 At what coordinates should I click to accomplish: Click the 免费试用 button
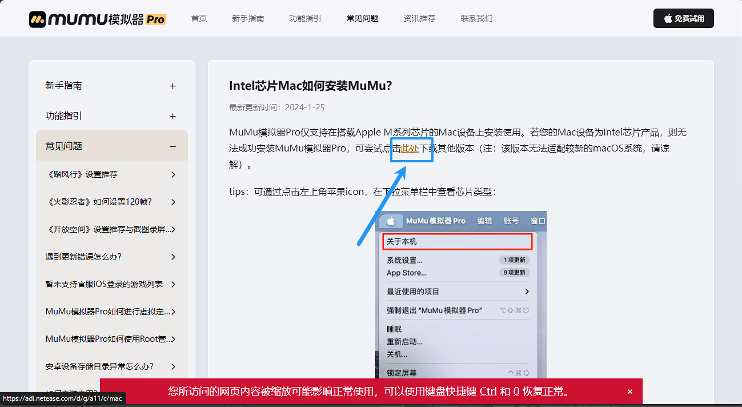click(683, 18)
